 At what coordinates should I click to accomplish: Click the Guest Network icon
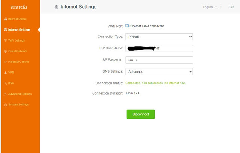pyautogui.click(x=6, y=51)
